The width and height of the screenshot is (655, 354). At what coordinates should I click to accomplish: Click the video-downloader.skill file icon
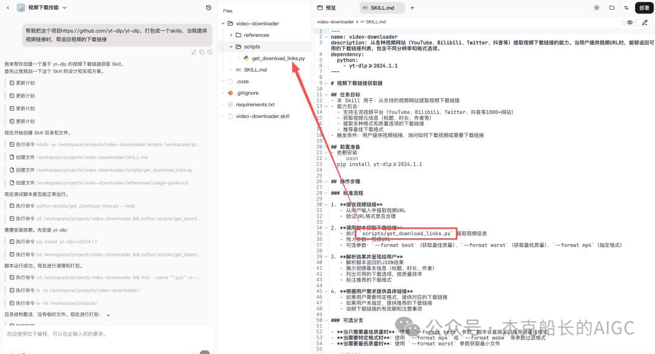pyautogui.click(x=230, y=116)
